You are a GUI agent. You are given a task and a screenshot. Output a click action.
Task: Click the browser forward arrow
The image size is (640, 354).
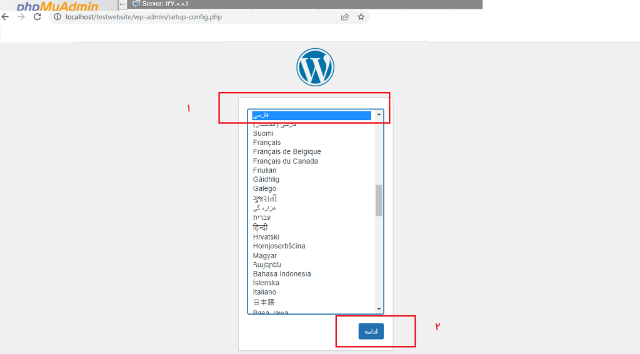(x=21, y=17)
